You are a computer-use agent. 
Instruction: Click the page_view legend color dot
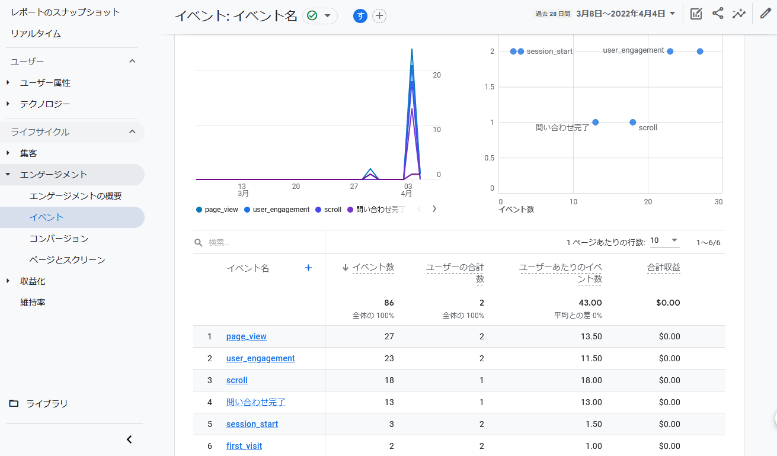pyautogui.click(x=199, y=210)
